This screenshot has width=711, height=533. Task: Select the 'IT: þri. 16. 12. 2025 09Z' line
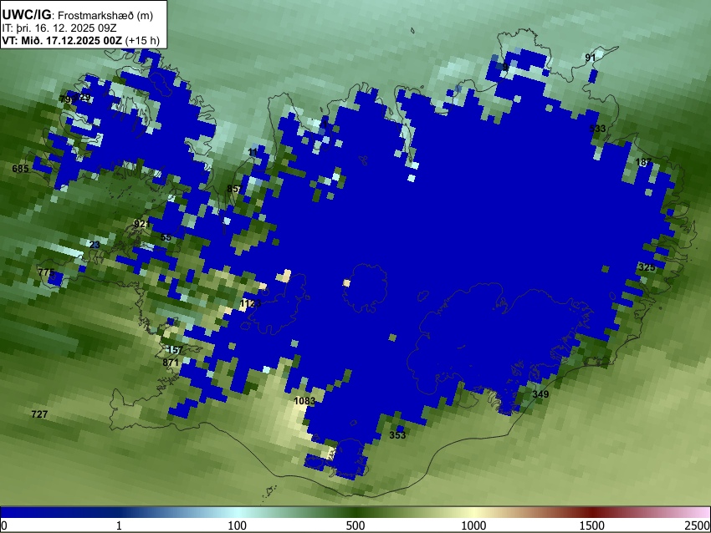tap(59, 28)
